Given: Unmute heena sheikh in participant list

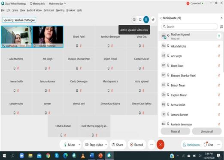Looking at the screenshot, I should [219, 105].
